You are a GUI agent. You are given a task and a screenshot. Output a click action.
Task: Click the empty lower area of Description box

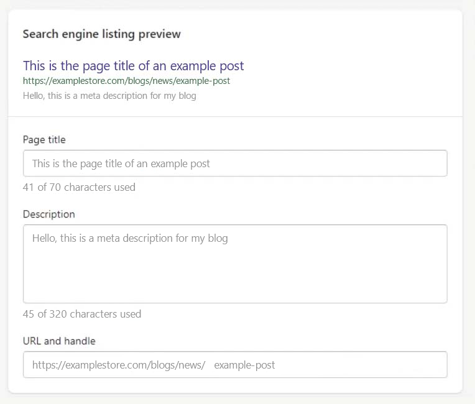[235, 283]
